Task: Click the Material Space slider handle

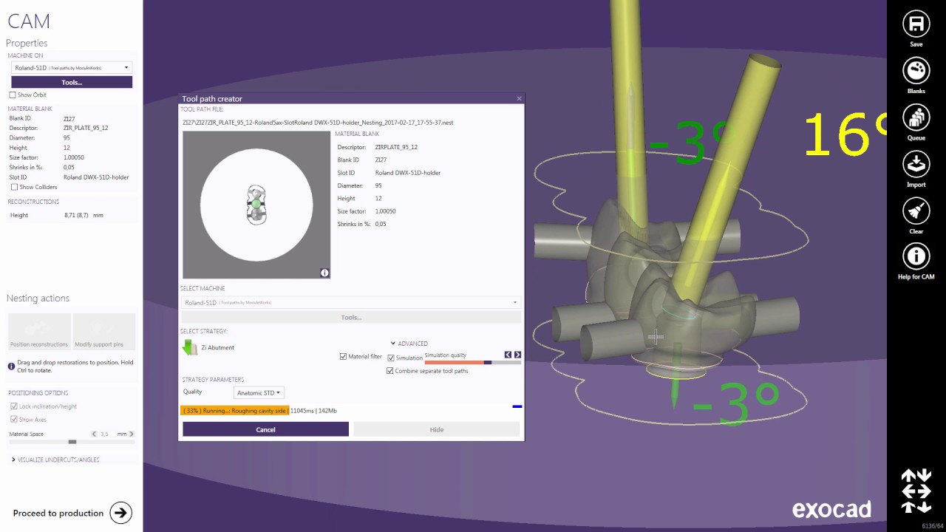Action: (72, 442)
